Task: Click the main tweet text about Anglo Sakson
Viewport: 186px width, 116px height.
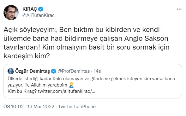Action: (x=87, y=43)
